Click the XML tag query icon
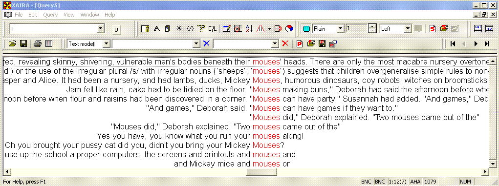499x186 pixels. [x=190, y=29]
